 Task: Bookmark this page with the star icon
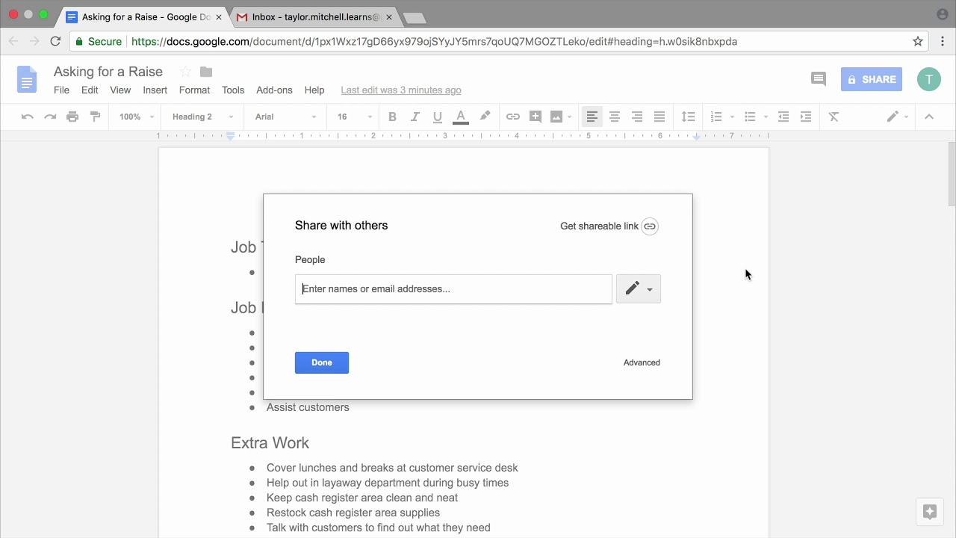tap(918, 41)
